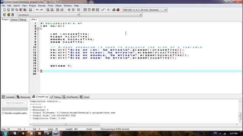243x136 pixels.
Task: Show hidden tray icons arrow
Action: click(220, 133)
